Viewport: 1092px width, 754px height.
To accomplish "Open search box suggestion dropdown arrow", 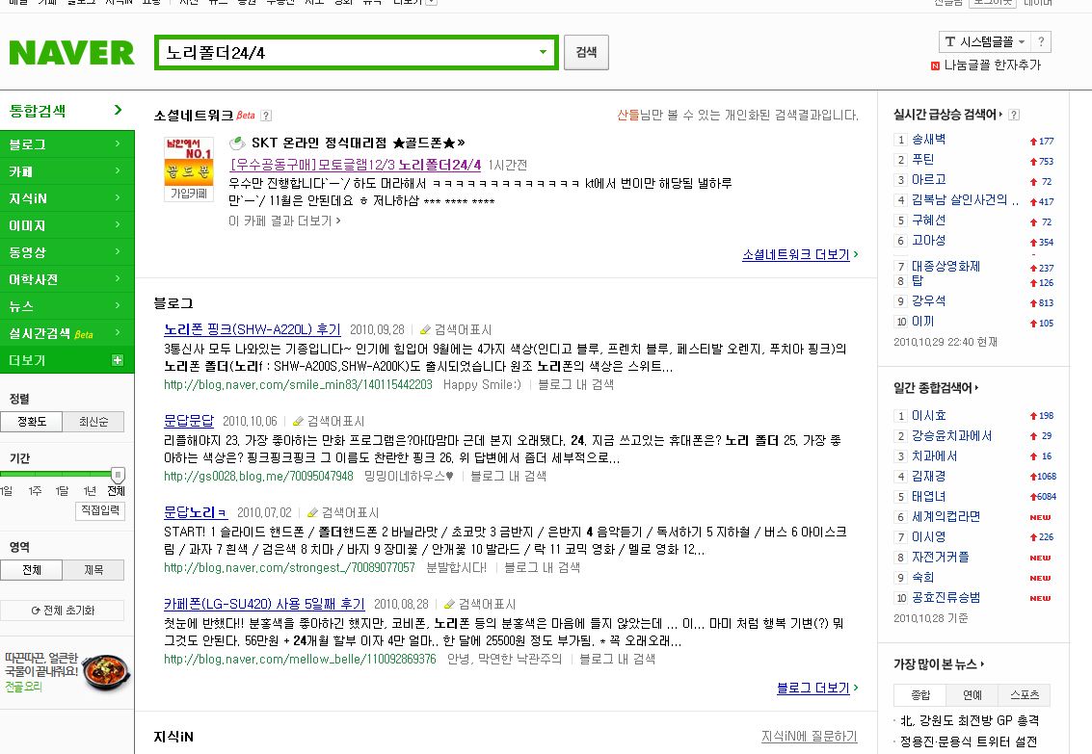I will (x=543, y=52).
